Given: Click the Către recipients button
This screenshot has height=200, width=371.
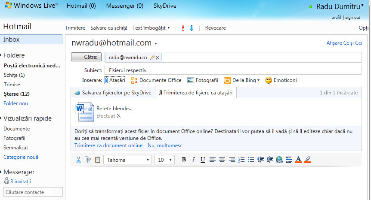Looking at the screenshot, I should coord(87,57).
